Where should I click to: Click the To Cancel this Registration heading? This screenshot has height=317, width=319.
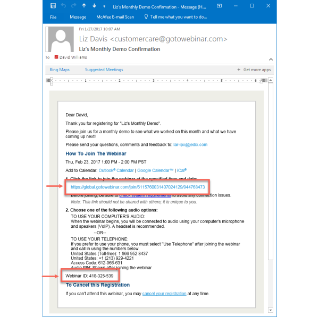98,285
